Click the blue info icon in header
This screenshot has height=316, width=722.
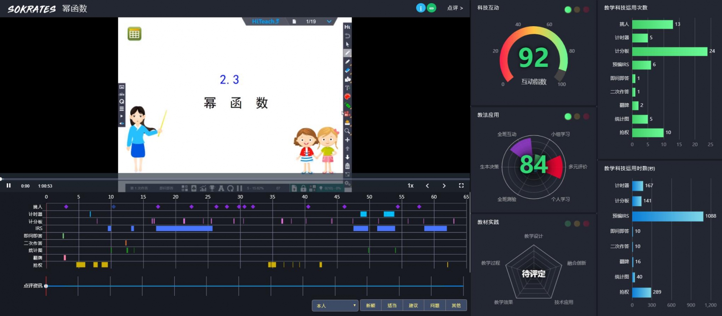(421, 8)
